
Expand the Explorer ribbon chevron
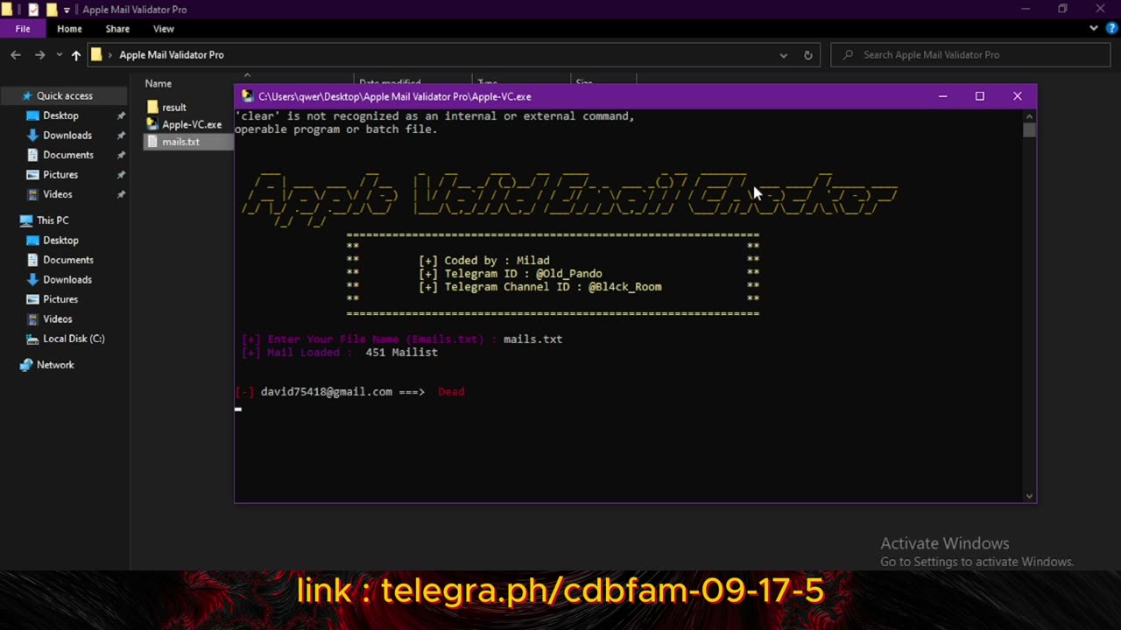(x=1094, y=29)
